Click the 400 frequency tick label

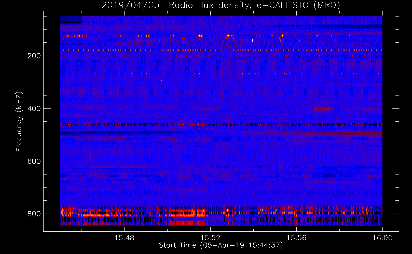tap(34, 109)
